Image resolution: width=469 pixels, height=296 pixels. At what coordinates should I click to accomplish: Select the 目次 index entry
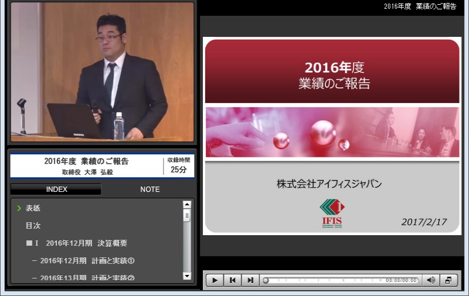(x=33, y=226)
